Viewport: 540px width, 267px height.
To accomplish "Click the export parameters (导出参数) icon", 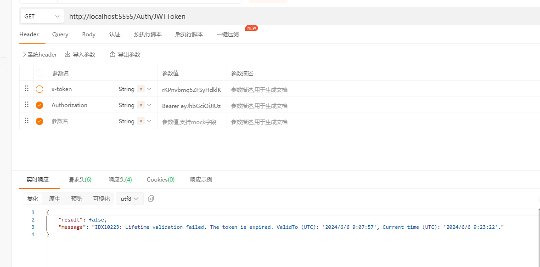I will (112, 54).
